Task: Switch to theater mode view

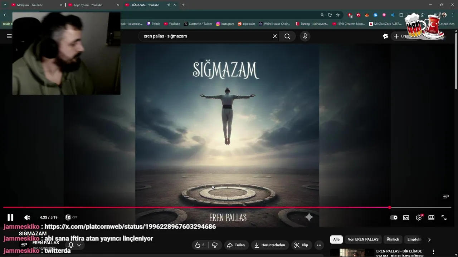Action: click(432, 217)
